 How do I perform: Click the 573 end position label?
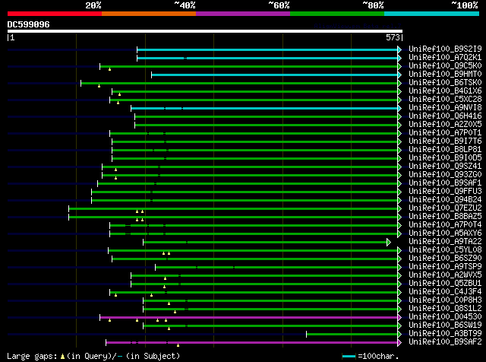(393, 37)
